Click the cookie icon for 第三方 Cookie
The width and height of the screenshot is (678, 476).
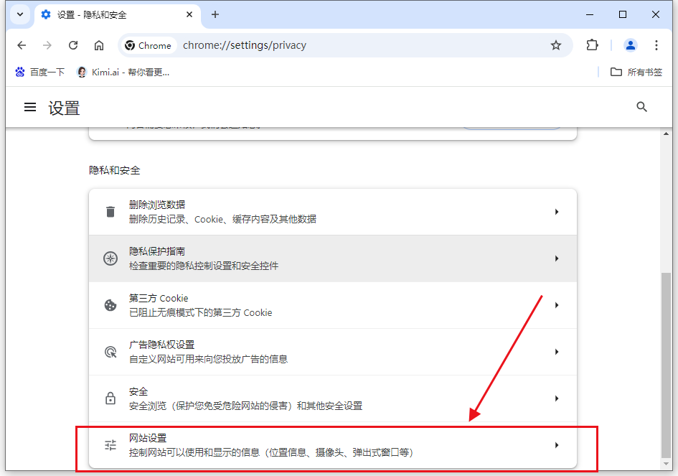coord(110,306)
